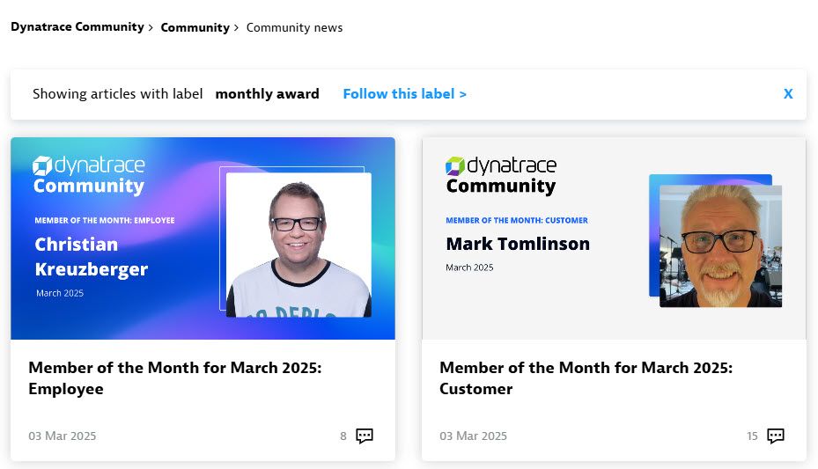This screenshot has height=469, width=818.
Task: Click the comment count 8 on the Employee article
Action: pos(343,436)
